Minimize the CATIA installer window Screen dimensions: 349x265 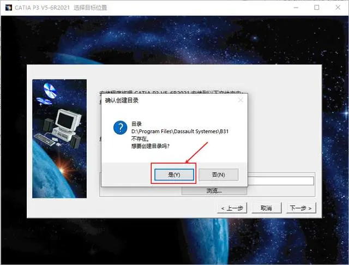(296, 8)
